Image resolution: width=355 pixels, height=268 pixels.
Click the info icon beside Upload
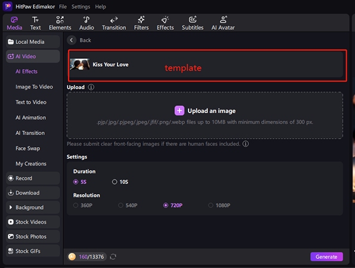(x=91, y=87)
